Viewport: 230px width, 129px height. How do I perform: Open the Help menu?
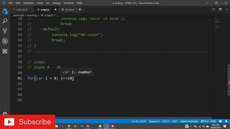tap(79, 3)
